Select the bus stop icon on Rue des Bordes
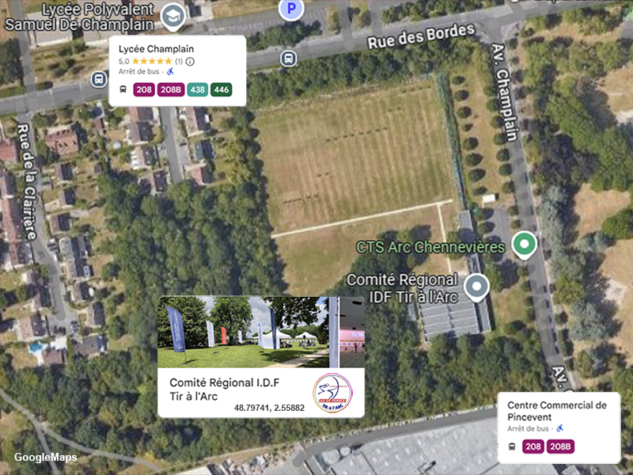The height and width of the screenshot is (475, 633). coord(288,59)
